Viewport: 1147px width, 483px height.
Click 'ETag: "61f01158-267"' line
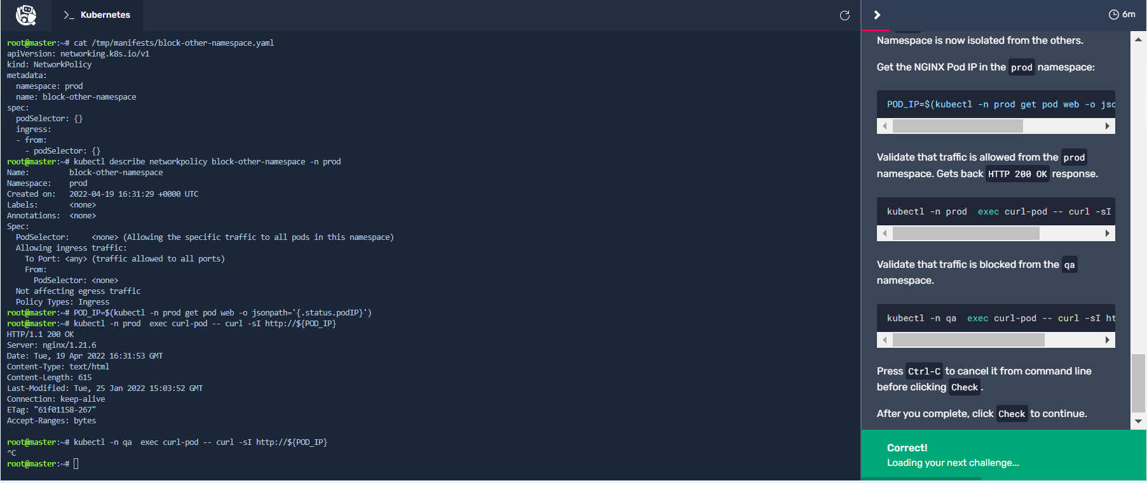point(51,410)
